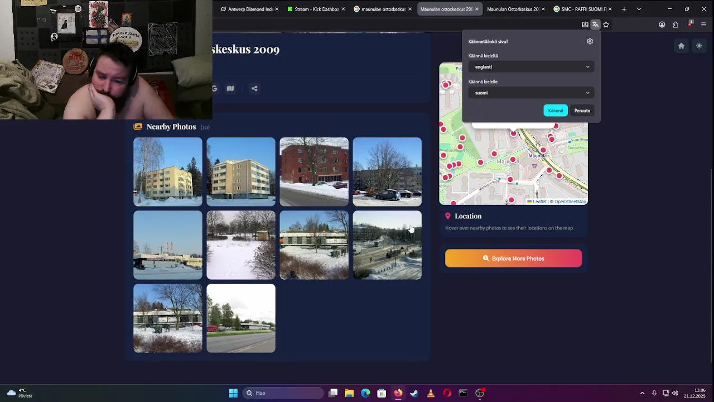The height and width of the screenshot is (402, 714).
Task: Show hidden system tray icons
Action: [642, 393]
